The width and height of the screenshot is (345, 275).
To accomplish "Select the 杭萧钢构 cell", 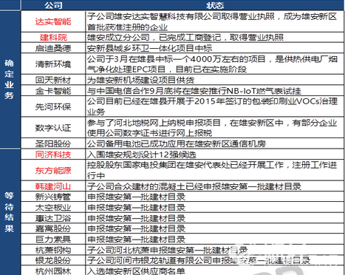I will click(x=53, y=250).
